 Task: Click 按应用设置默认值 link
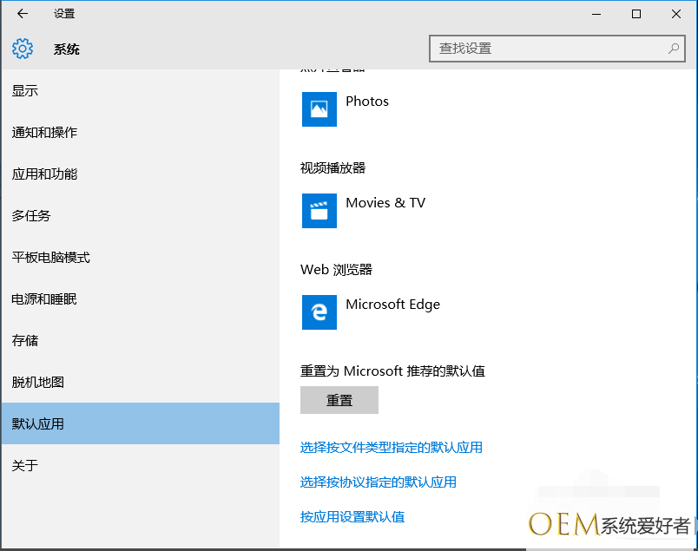pyautogui.click(x=352, y=517)
